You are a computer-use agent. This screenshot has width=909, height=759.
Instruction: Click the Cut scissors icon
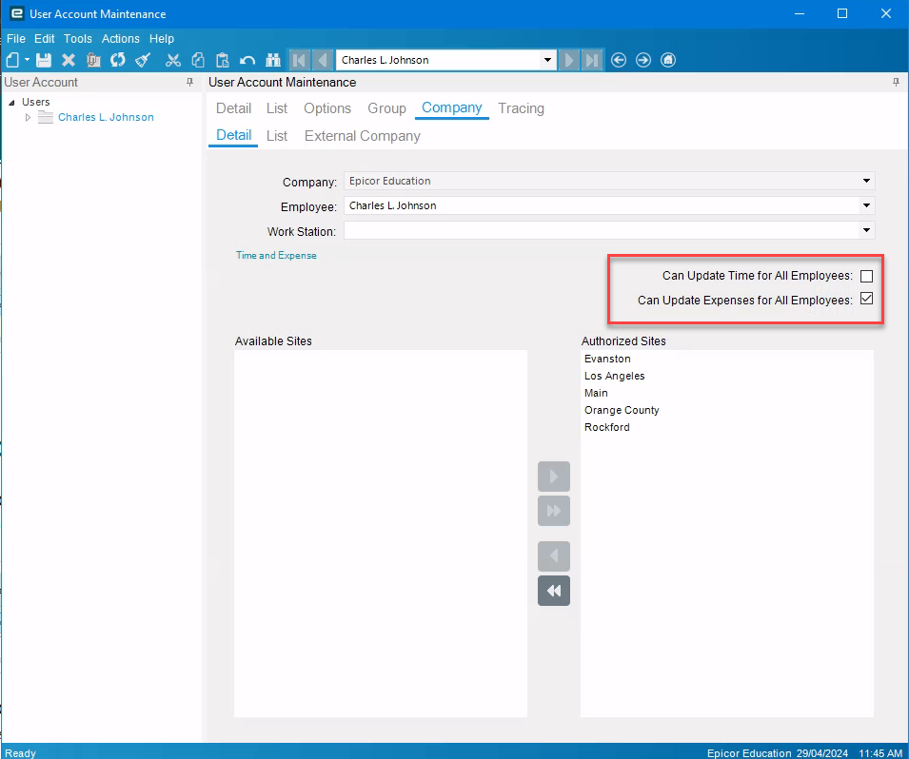pyautogui.click(x=172, y=60)
